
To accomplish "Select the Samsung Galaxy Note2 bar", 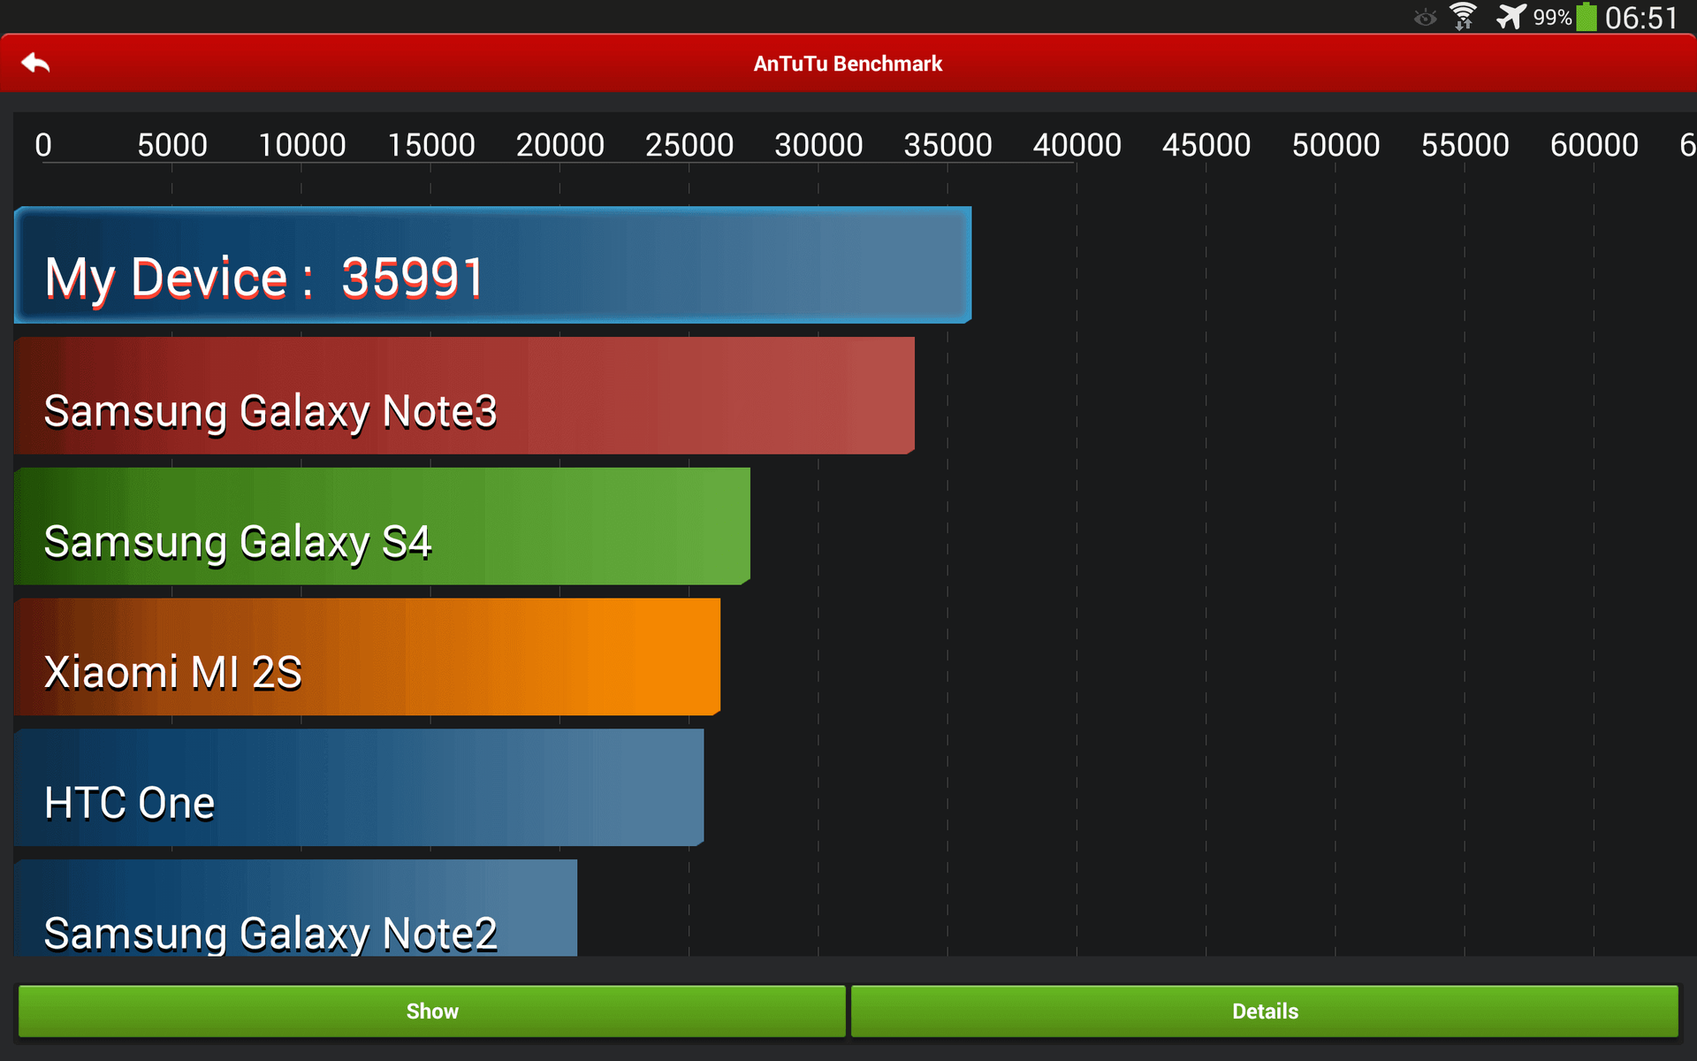I will click(x=295, y=907).
